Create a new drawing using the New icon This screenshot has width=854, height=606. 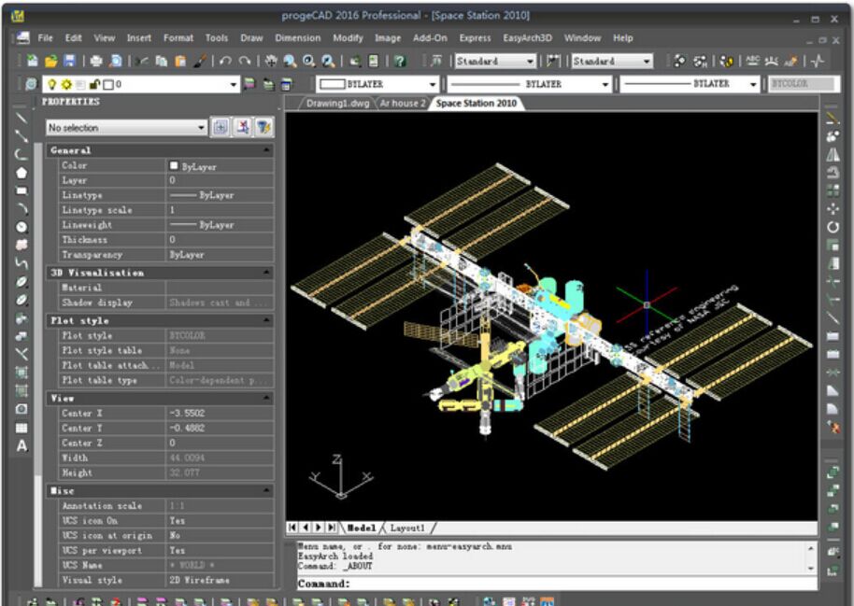33,61
